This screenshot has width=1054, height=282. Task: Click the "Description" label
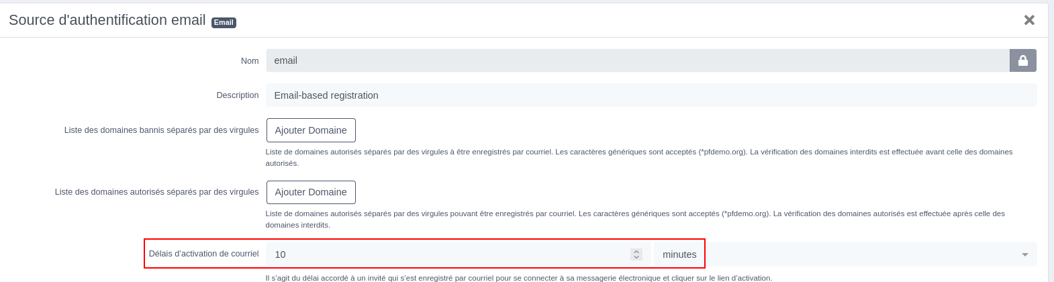(238, 95)
